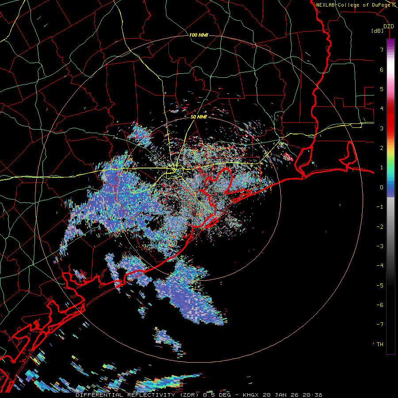398x398 pixels.
Task: Click the 7 value on the color scale
Action: (x=382, y=50)
